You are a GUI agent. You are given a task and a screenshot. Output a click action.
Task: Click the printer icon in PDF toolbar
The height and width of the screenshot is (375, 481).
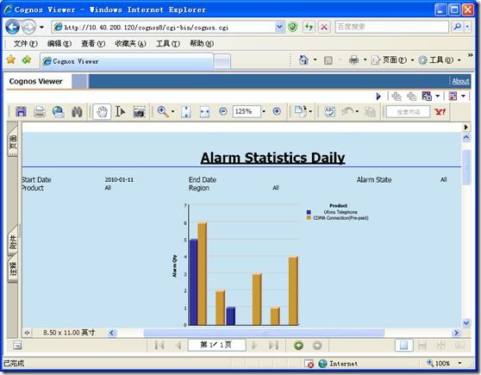(x=40, y=112)
